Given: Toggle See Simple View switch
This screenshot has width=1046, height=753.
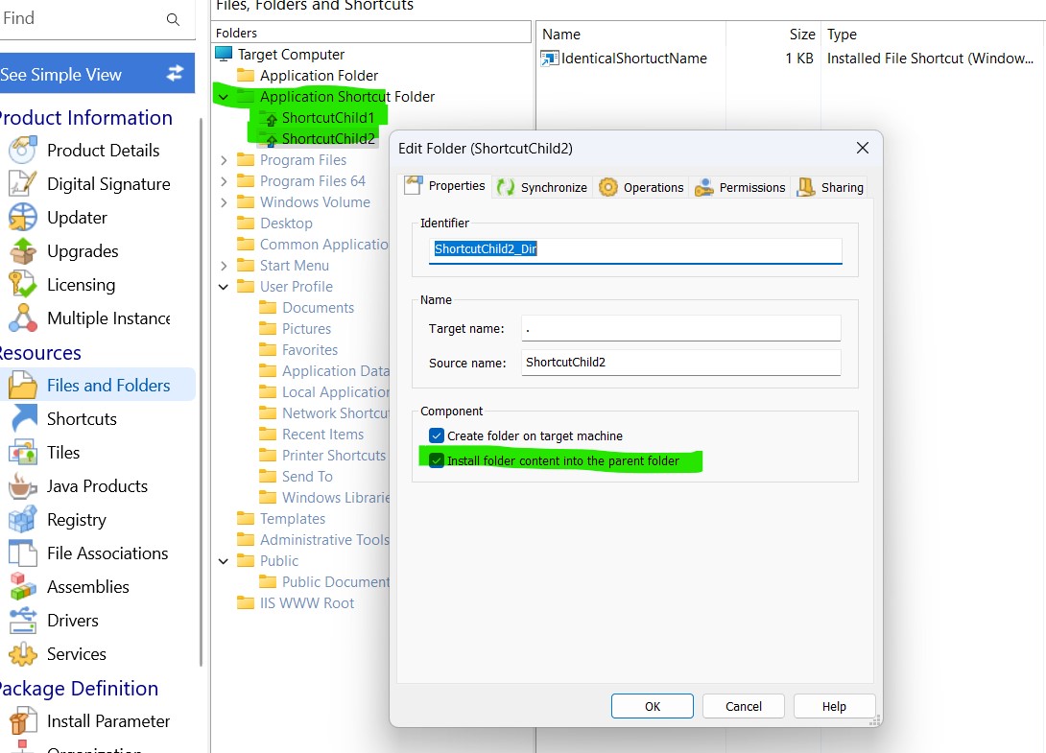Looking at the screenshot, I should (175, 74).
